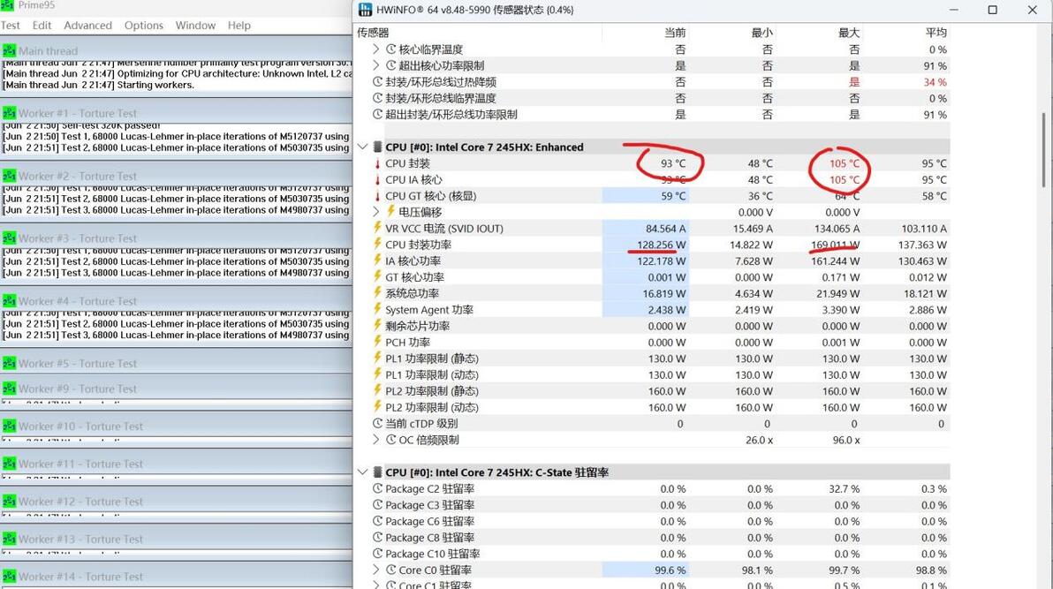Click the HWiNFO vertical scrollbar thumb
The image size is (1053, 589).
coord(1044,150)
